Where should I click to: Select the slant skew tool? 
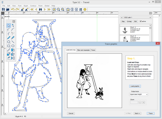(13, 54)
